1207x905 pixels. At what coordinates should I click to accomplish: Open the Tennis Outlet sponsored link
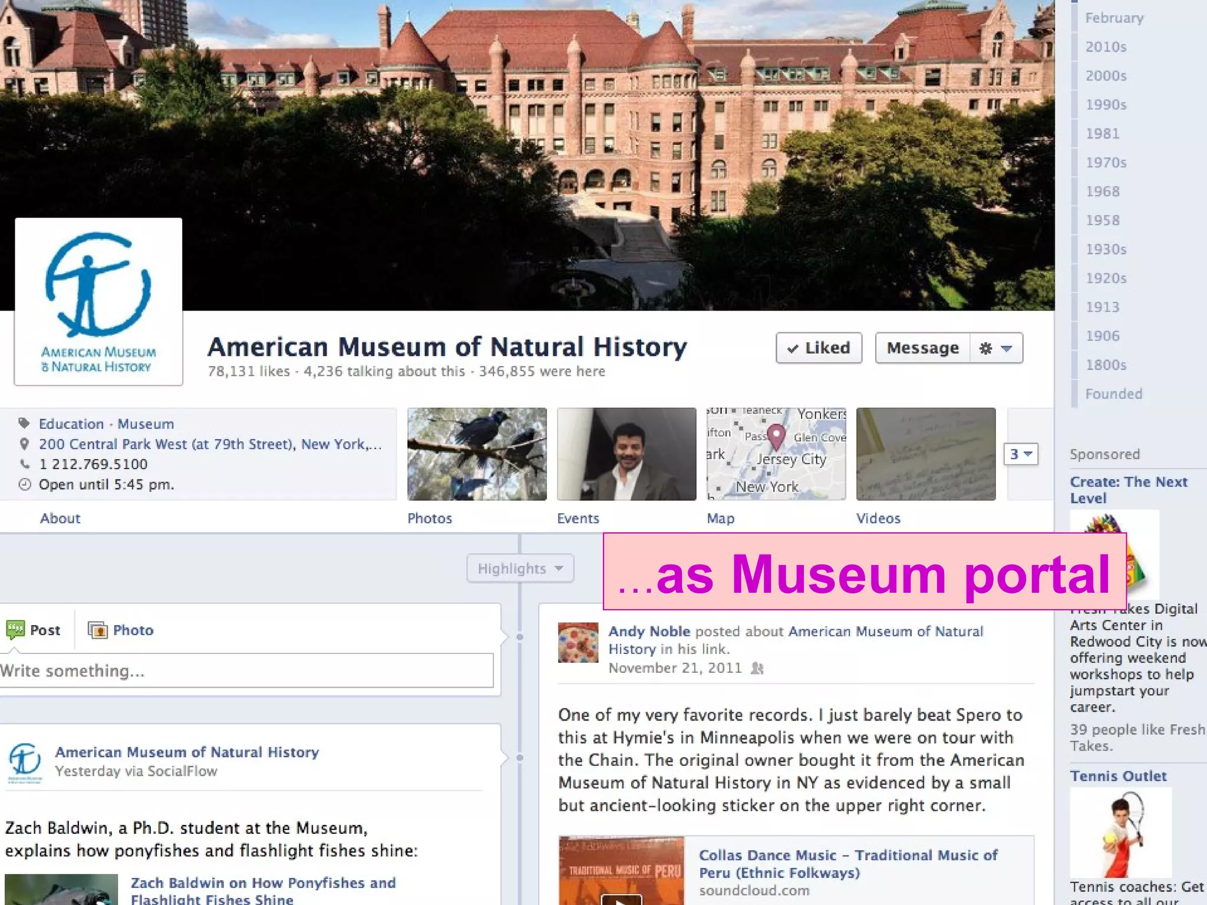pos(1118,776)
